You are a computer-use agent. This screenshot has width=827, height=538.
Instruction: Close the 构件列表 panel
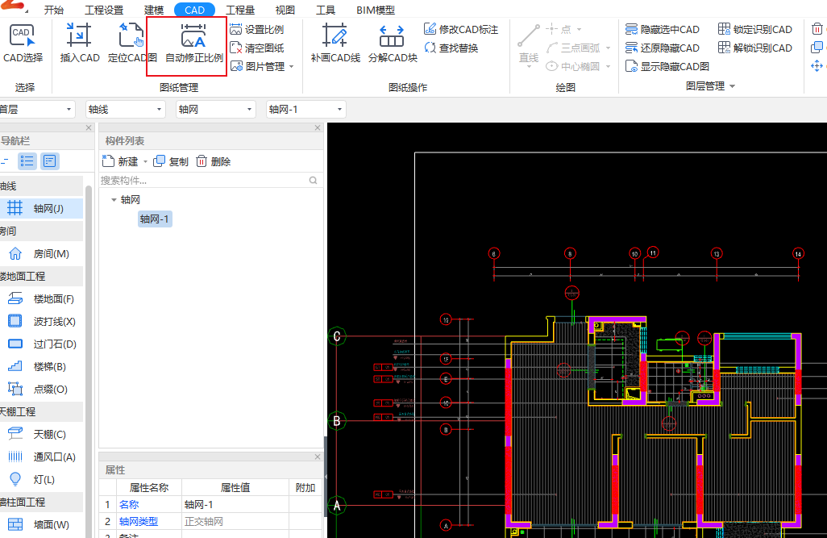(x=318, y=127)
